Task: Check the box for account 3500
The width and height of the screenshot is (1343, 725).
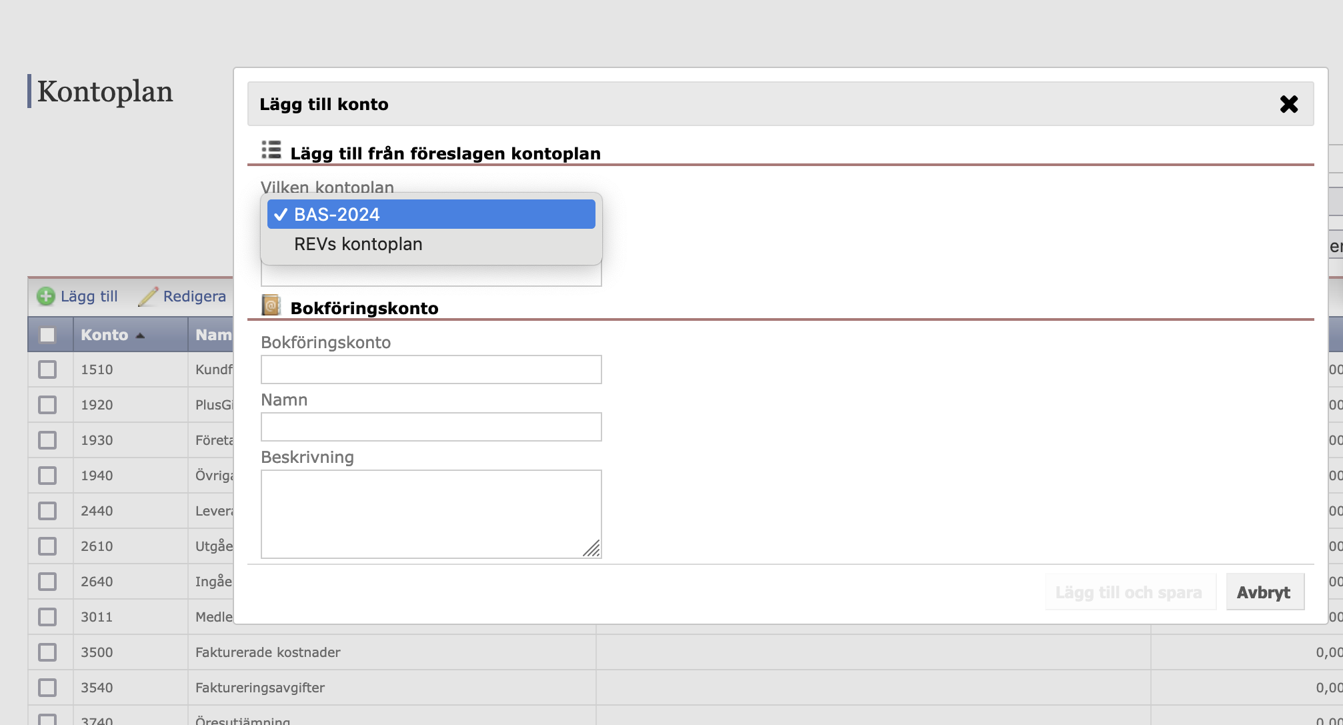Action: [47, 652]
